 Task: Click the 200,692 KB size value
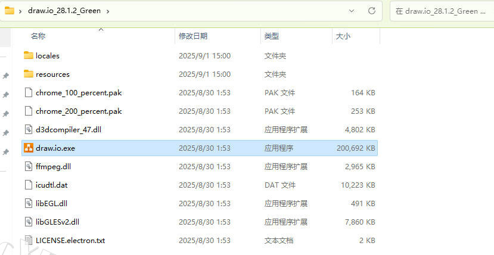pyautogui.click(x=356, y=148)
